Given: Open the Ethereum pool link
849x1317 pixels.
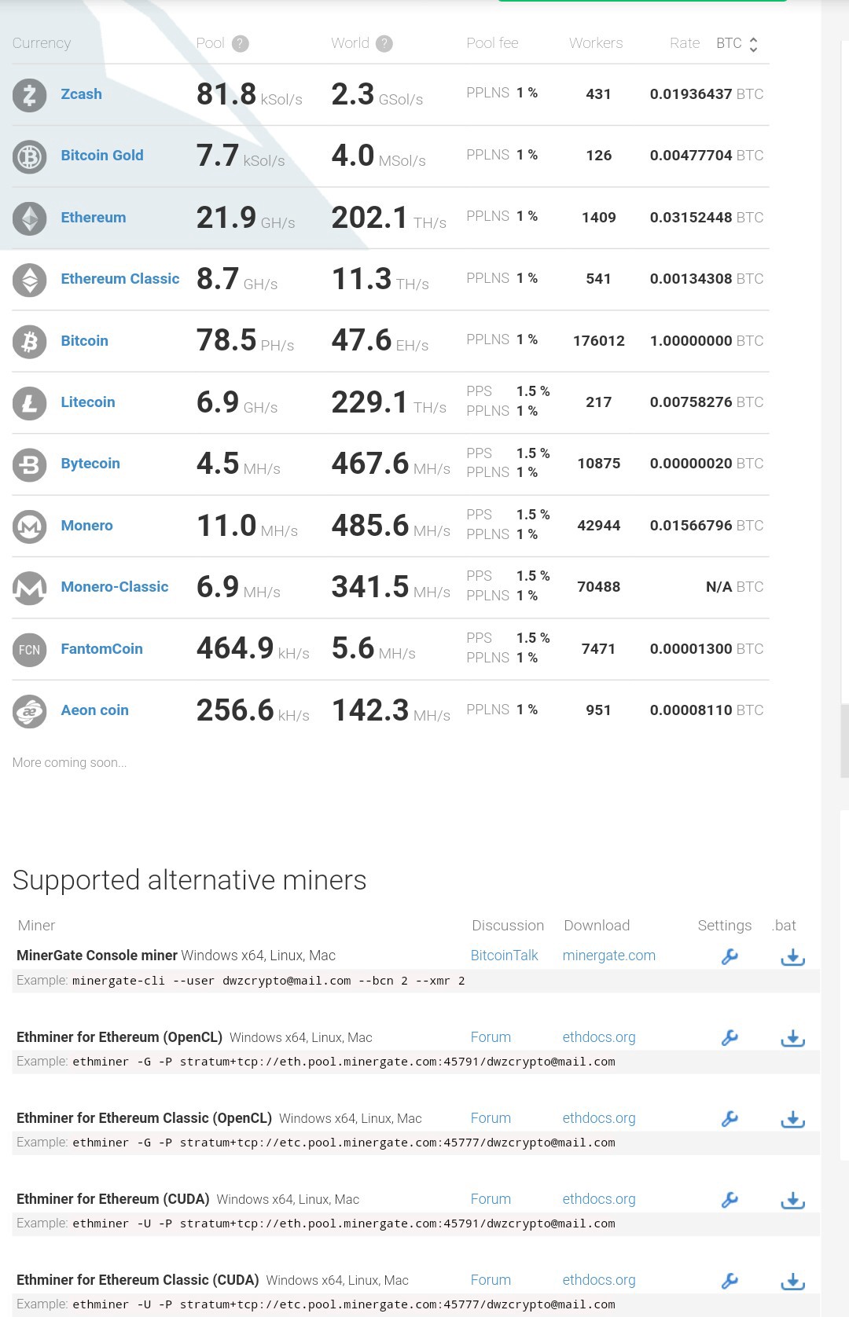Looking at the screenshot, I should pyautogui.click(x=94, y=218).
